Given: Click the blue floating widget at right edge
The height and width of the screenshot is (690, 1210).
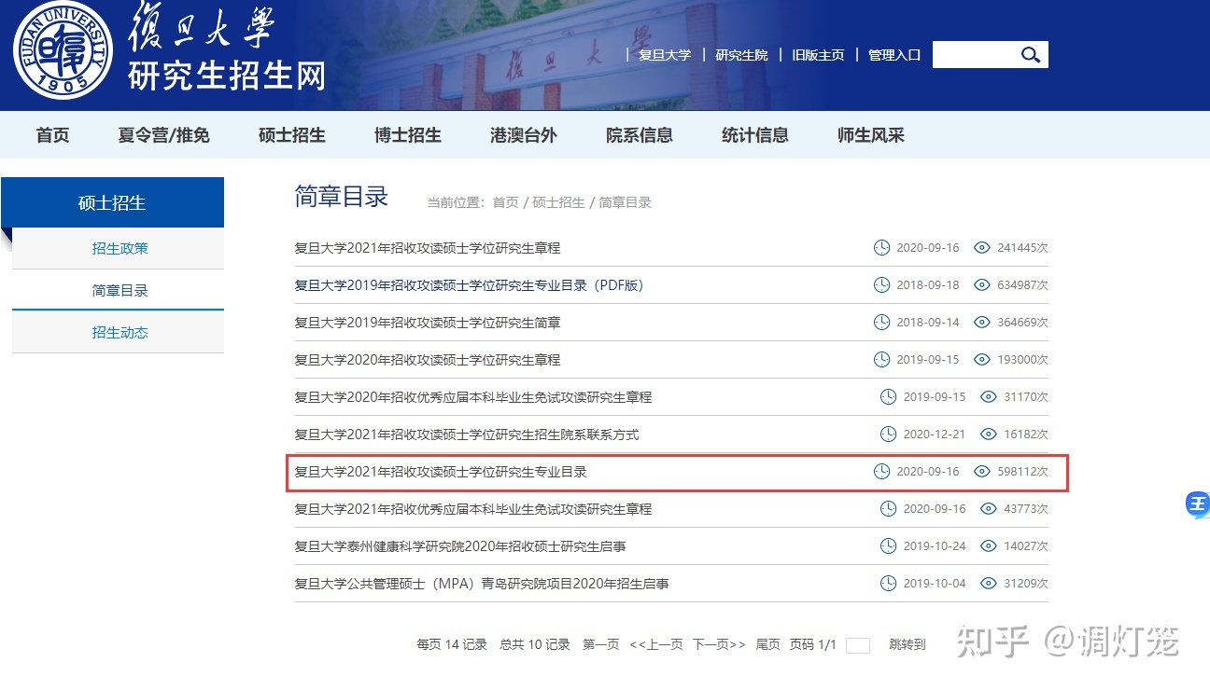Looking at the screenshot, I should pos(1198,504).
